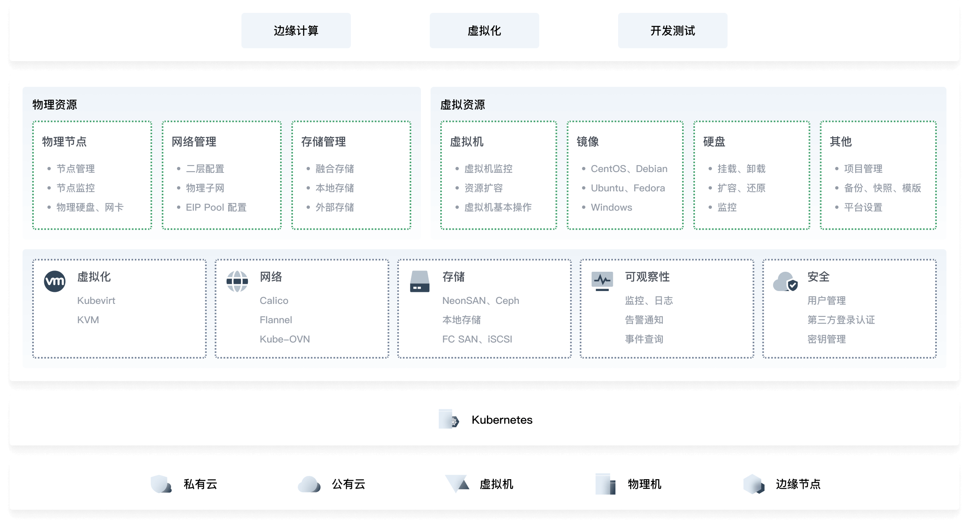Viewport: 969px width, 529px height.
Task: Click 节点管理 list item
Action: (76, 169)
